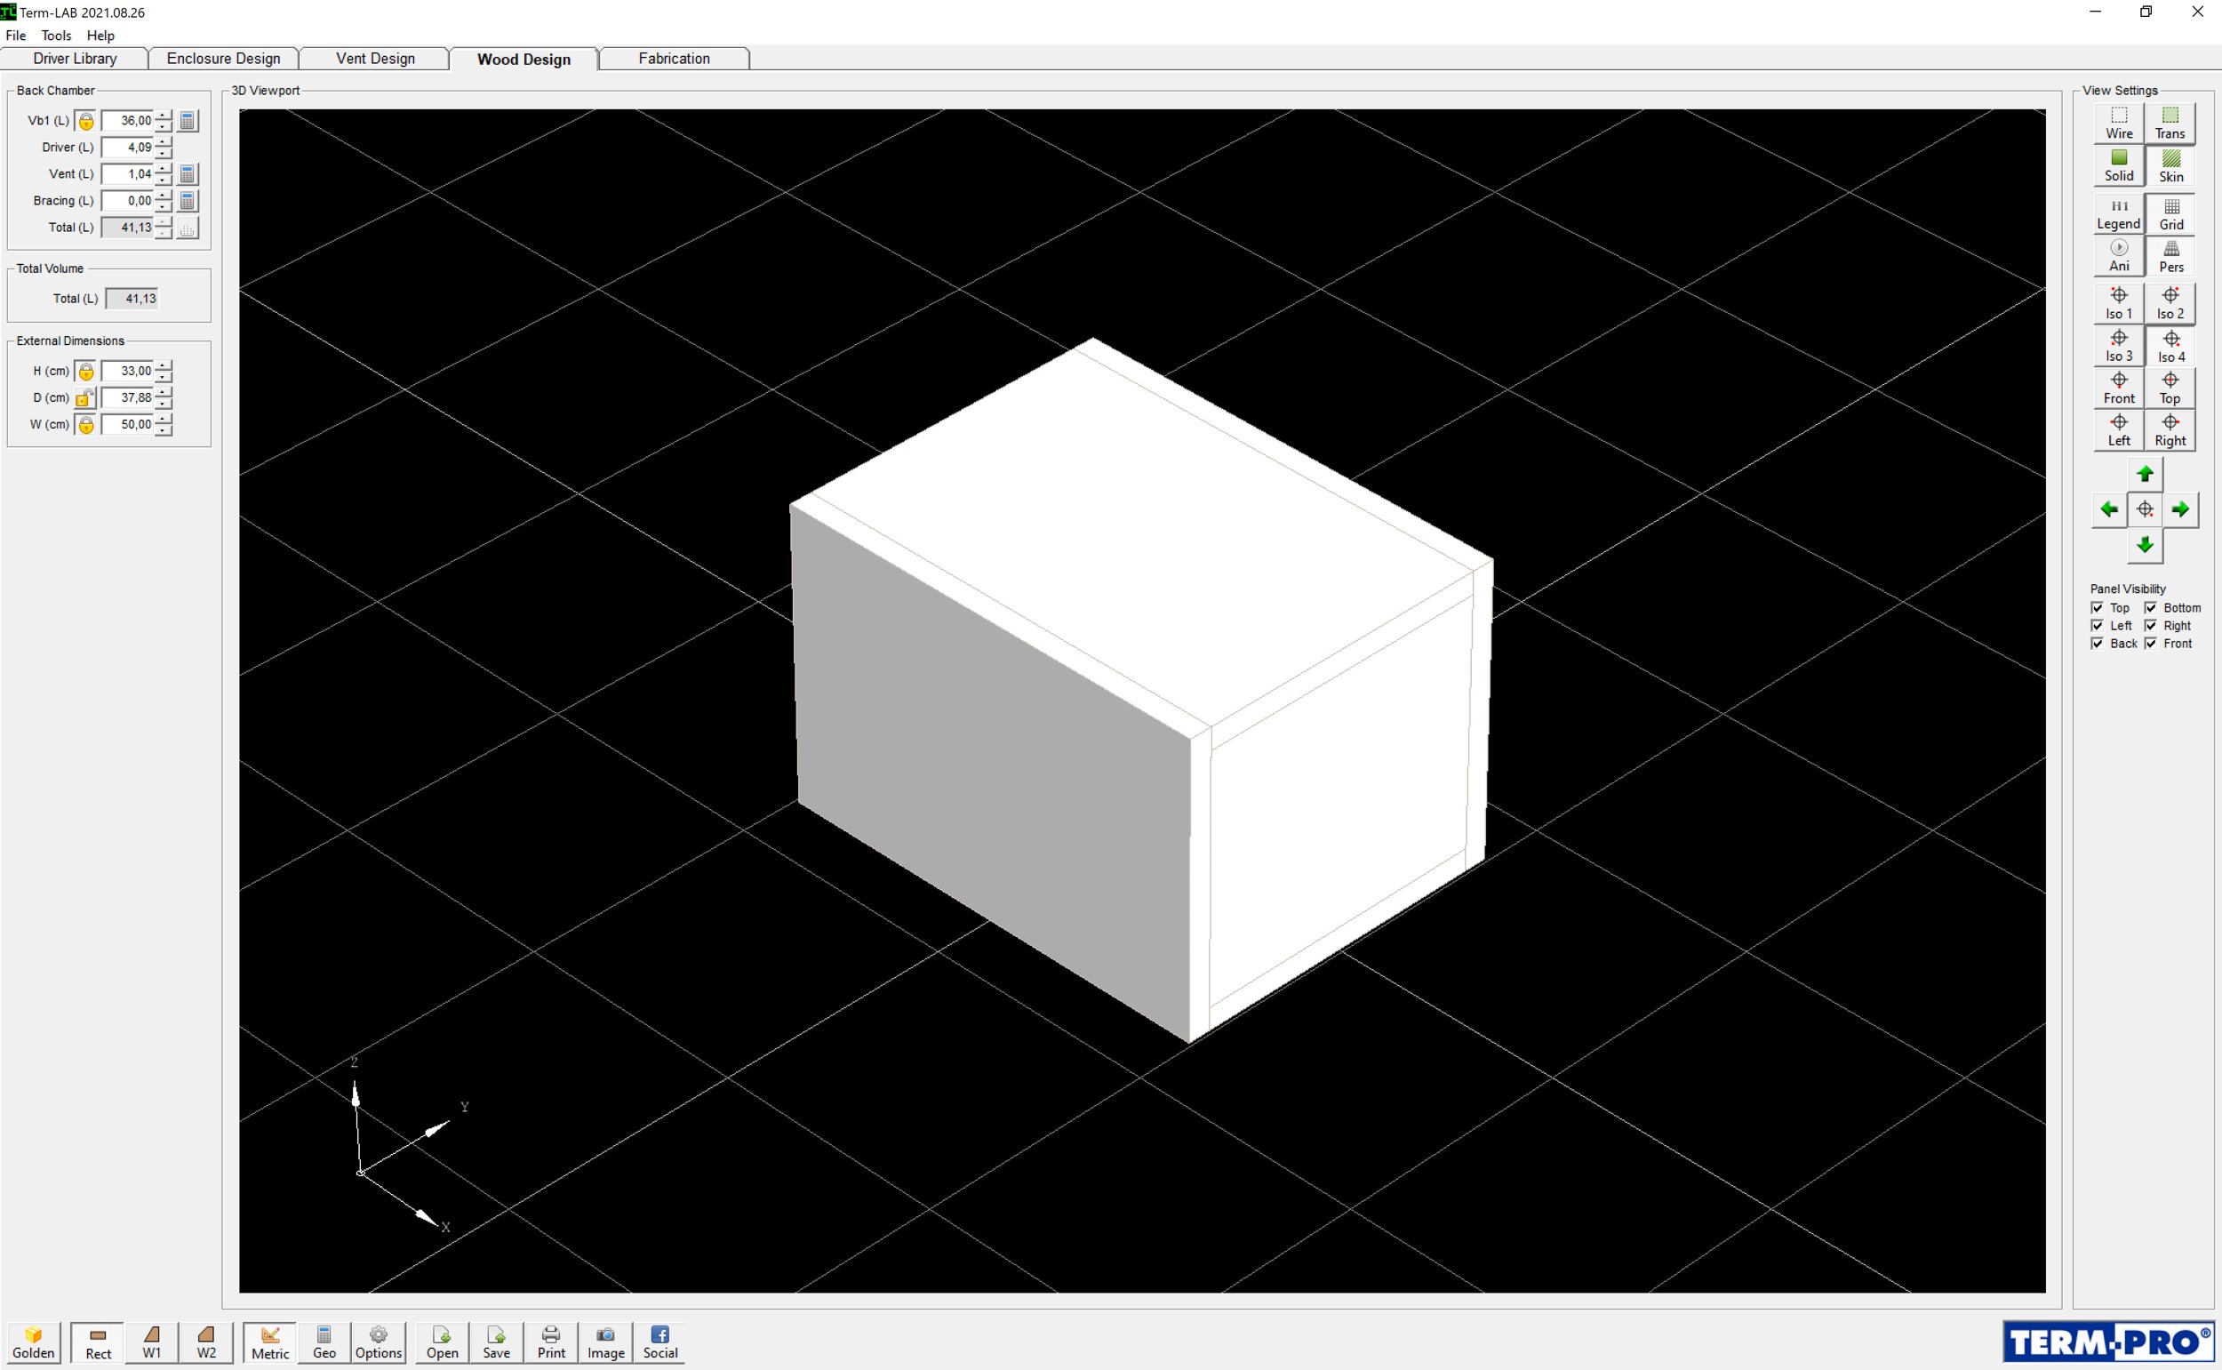Select the Iso 2 viewpoint
The width and height of the screenshot is (2222, 1370).
click(2171, 302)
